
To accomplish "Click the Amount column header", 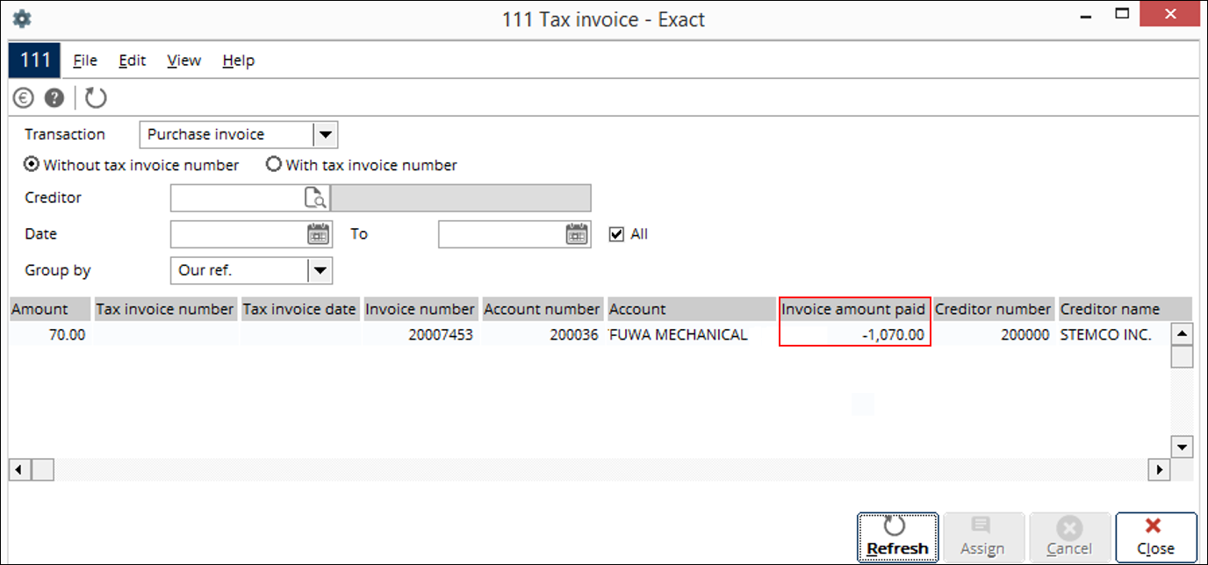I will [x=50, y=309].
